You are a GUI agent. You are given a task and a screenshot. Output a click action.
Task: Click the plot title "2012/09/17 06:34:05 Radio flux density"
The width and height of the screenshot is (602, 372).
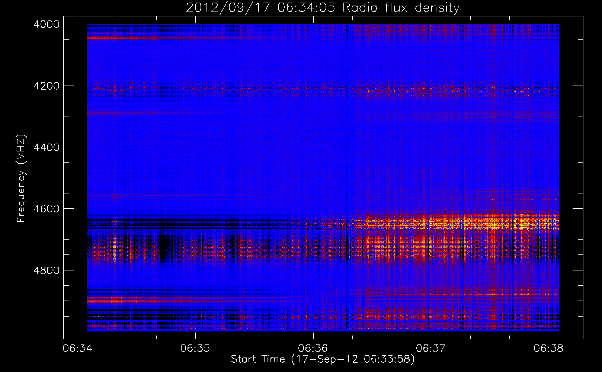(x=323, y=7)
